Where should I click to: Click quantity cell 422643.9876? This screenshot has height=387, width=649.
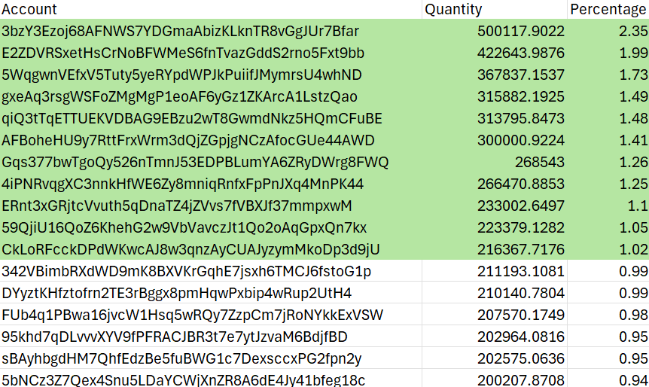[495, 53]
